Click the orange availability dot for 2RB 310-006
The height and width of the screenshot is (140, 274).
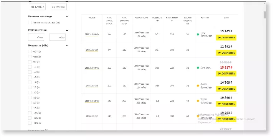198,86
